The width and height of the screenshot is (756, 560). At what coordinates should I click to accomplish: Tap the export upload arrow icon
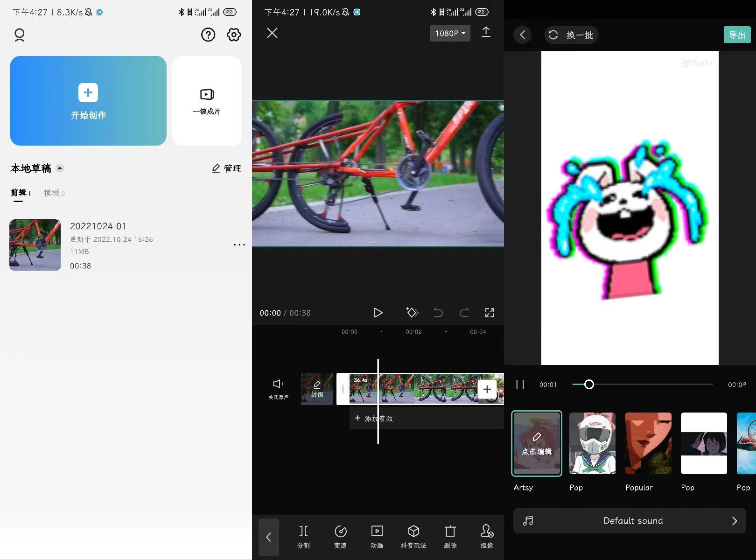(486, 32)
